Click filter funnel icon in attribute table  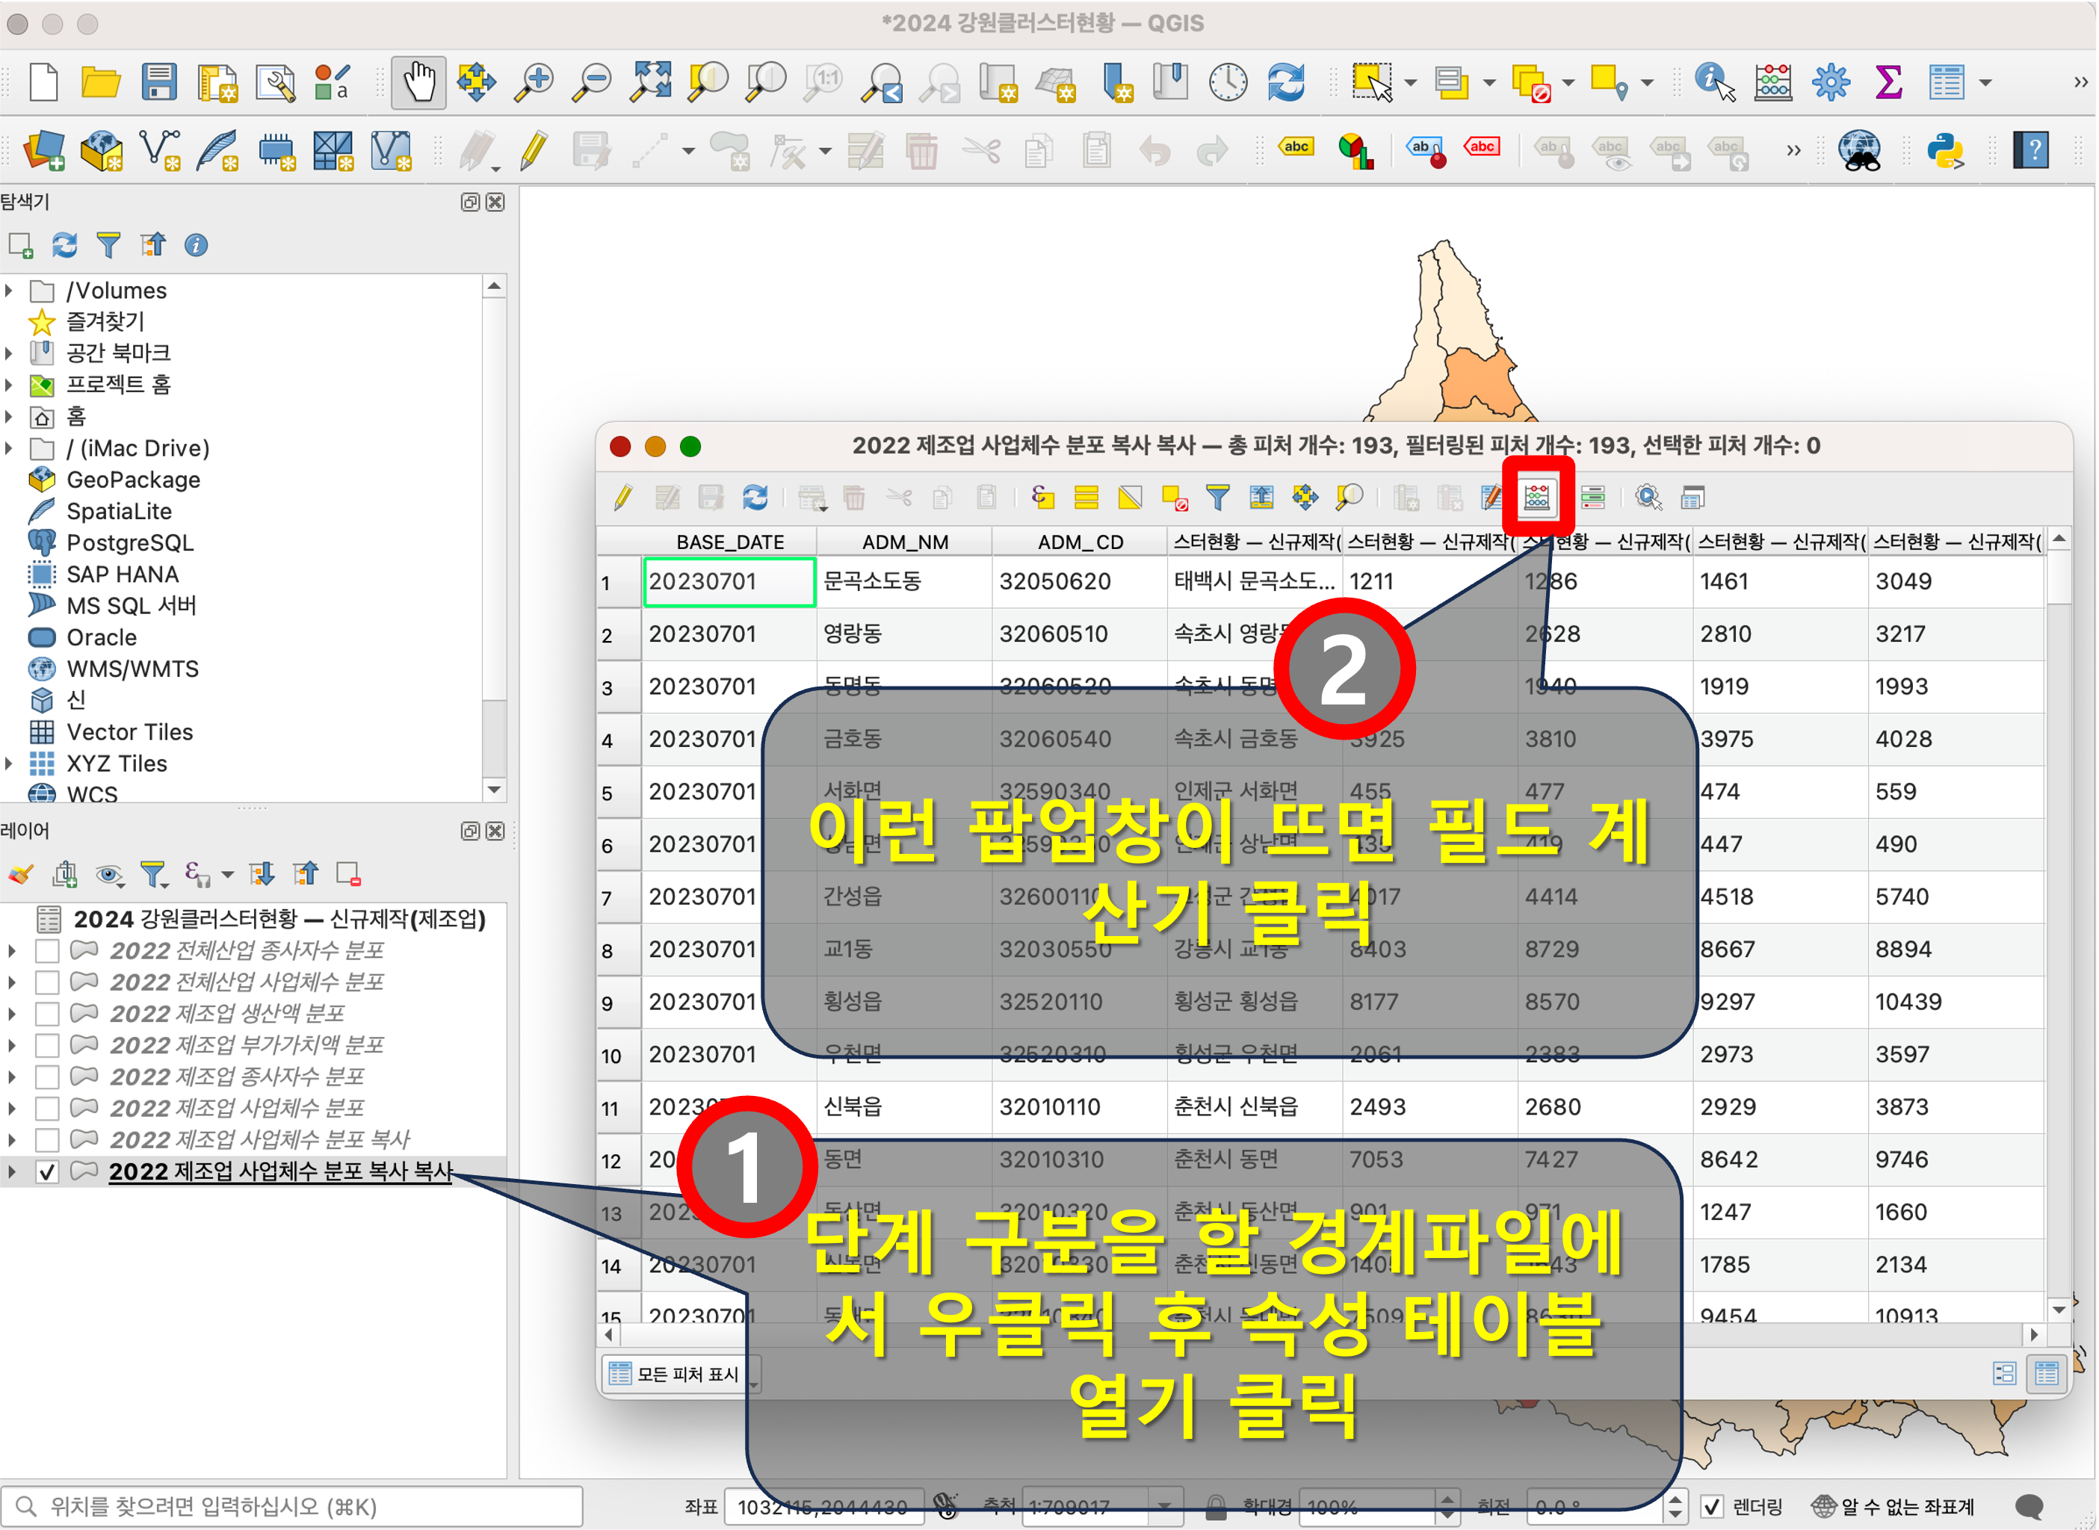(x=1217, y=498)
